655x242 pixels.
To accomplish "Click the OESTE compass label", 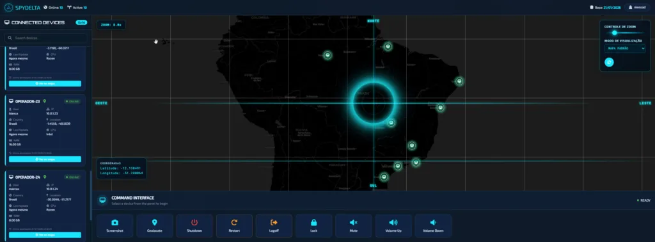I will tap(102, 103).
